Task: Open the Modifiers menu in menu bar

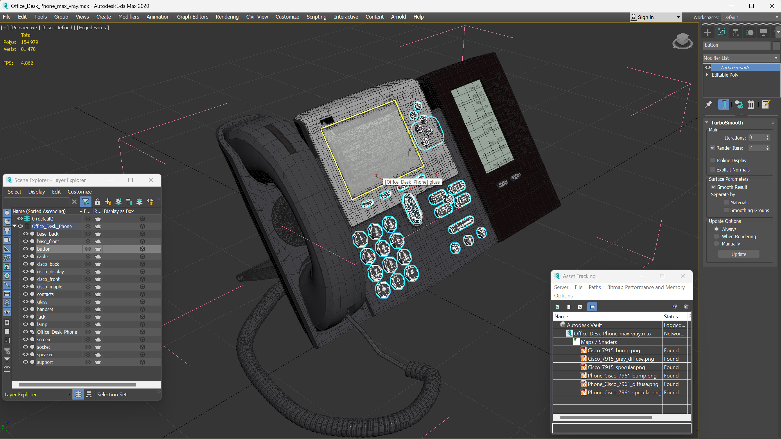Action: 128,16
